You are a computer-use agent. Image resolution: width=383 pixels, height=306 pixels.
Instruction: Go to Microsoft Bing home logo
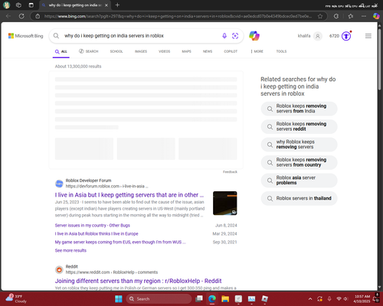coord(25,36)
